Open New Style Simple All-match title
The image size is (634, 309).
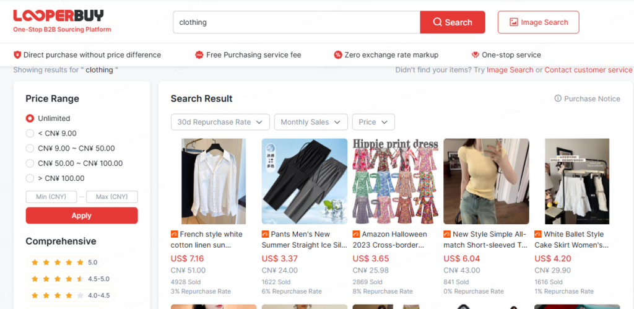485,240
